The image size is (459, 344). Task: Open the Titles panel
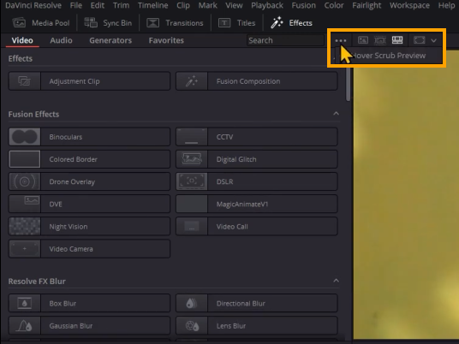click(x=237, y=23)
